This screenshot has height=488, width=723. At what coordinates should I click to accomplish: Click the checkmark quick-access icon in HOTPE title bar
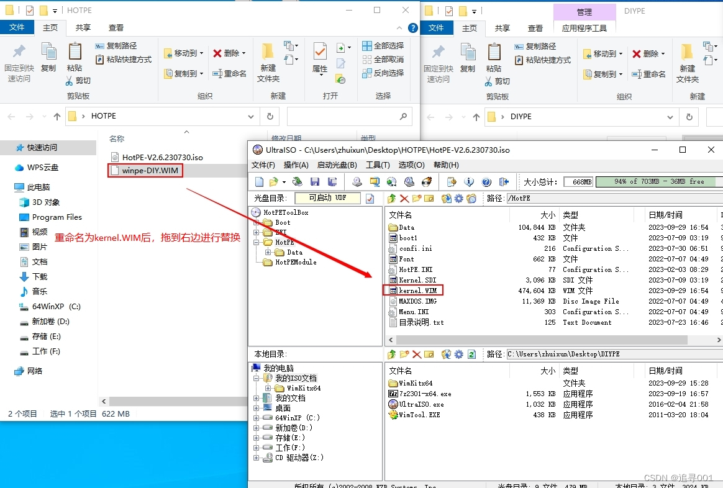(30, 10)
